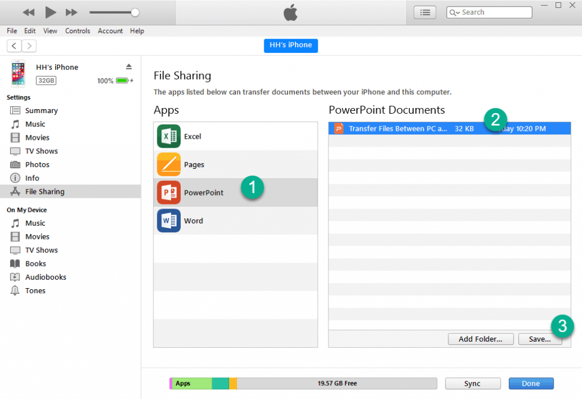Viewport: 582px width, 399px height.
Task: Open the Account menu
Action: tap(110, 31)
